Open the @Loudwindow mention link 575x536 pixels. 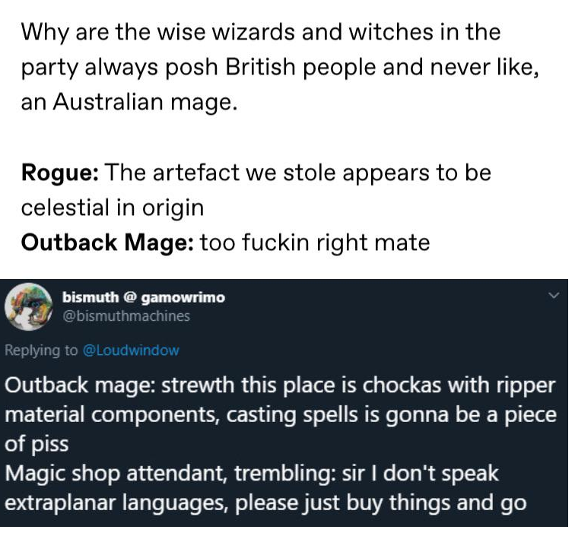click(132, 350)
